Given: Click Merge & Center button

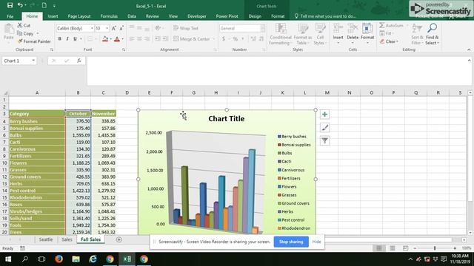Looking at the screenshot, I should [x=192, y=39].
